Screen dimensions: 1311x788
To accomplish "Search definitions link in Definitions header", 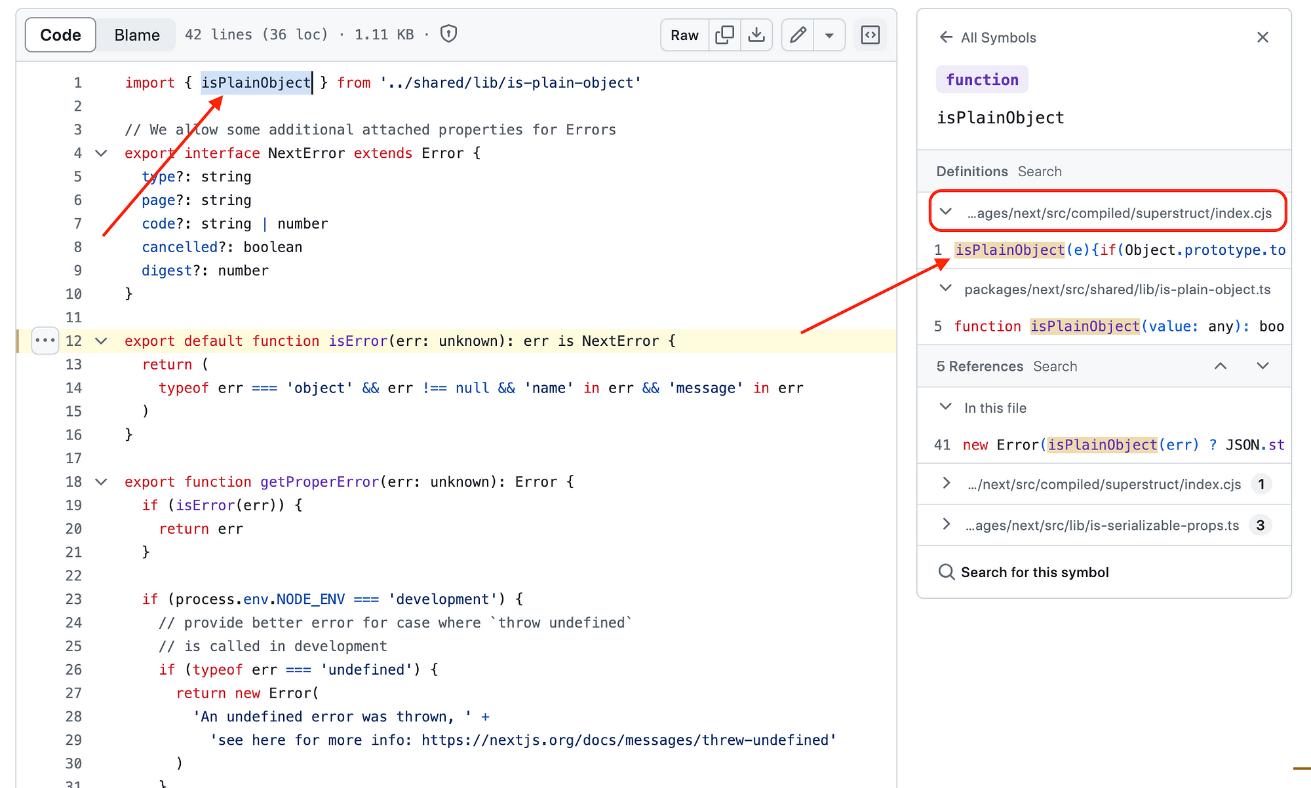I will [1039, 172].
